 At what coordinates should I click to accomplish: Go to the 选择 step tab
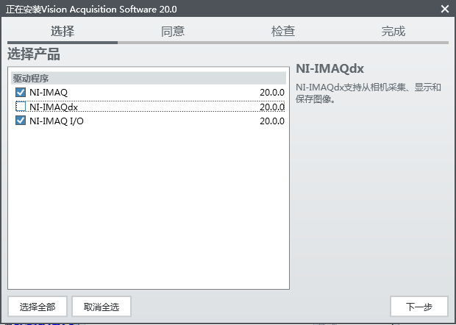pyautogui.click(x=63, y=31)
